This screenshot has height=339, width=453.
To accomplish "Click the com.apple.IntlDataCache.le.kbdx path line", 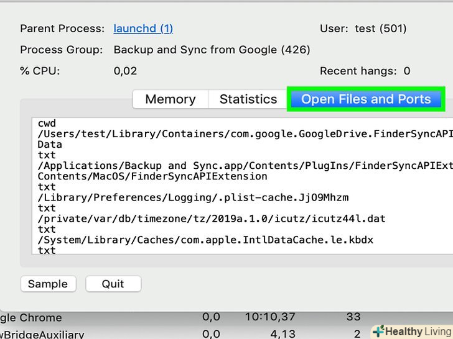I will coord(205,240).
